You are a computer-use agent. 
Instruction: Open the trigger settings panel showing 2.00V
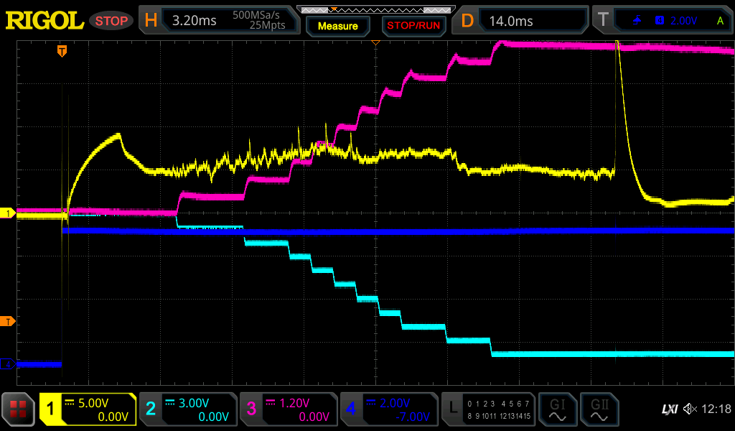coord(662,21)
